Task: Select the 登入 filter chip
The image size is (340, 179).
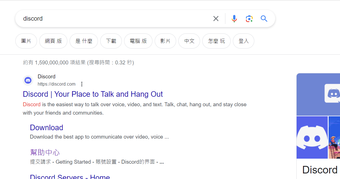Action: tap(243, 41)
